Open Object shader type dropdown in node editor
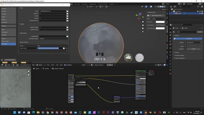This screenshot has height=115, width=204. pyautogui.click(x=40, y=65)
